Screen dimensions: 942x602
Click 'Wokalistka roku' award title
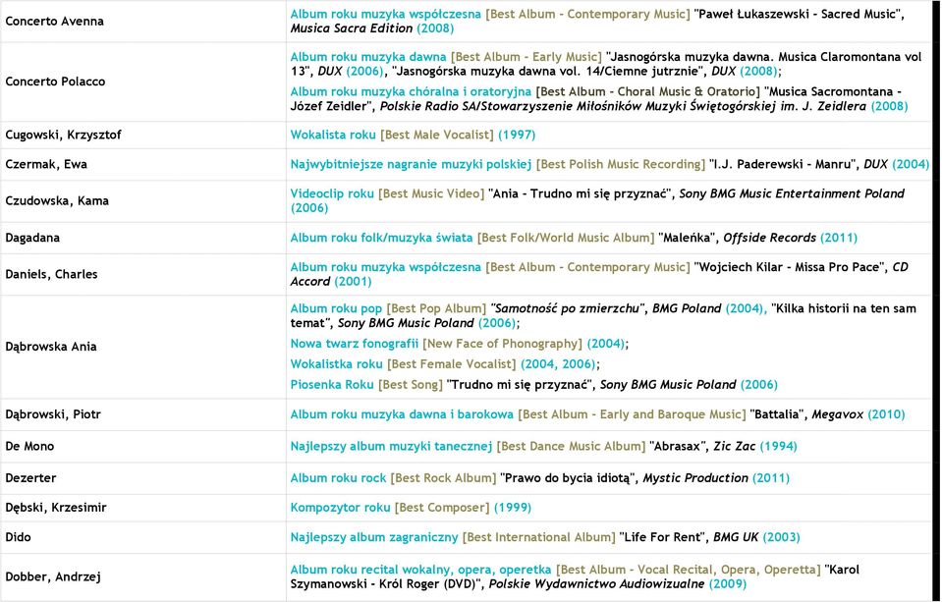coord(336,364)
